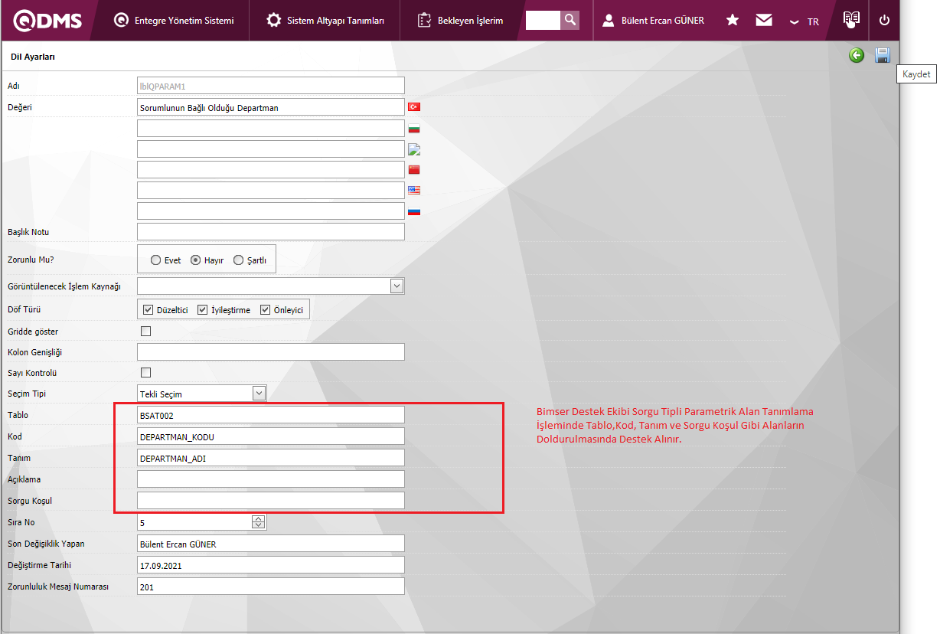Click the user profile icon
This screenshot has width=940, height=634.
coord(609,21)
